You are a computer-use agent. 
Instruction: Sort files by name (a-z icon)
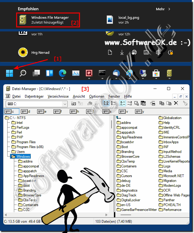click(123, 103)
